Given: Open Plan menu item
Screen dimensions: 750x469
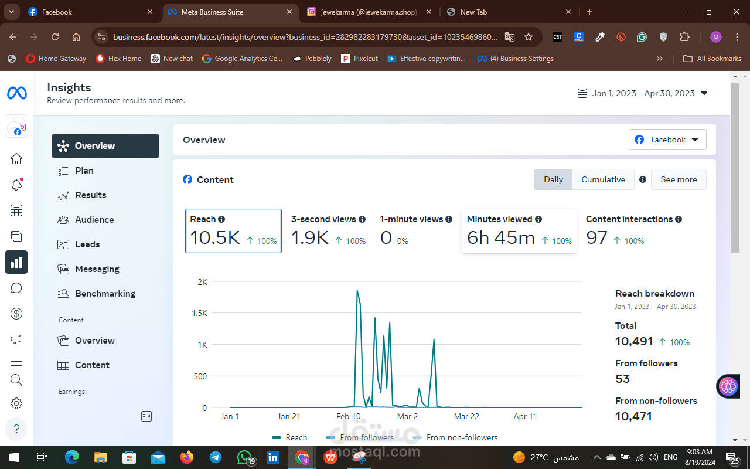Looking at the screenshot, I should click(105, 171).
